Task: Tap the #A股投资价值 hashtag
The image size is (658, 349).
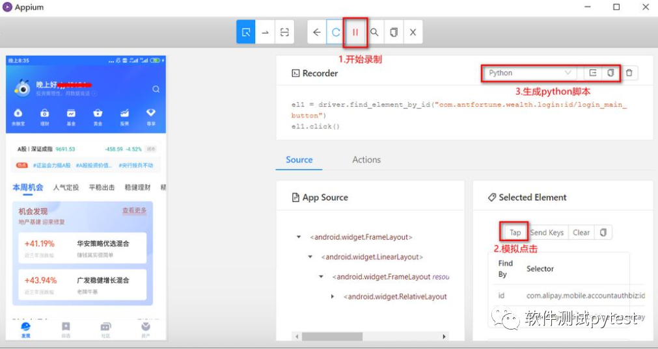Action: (94, 166)
